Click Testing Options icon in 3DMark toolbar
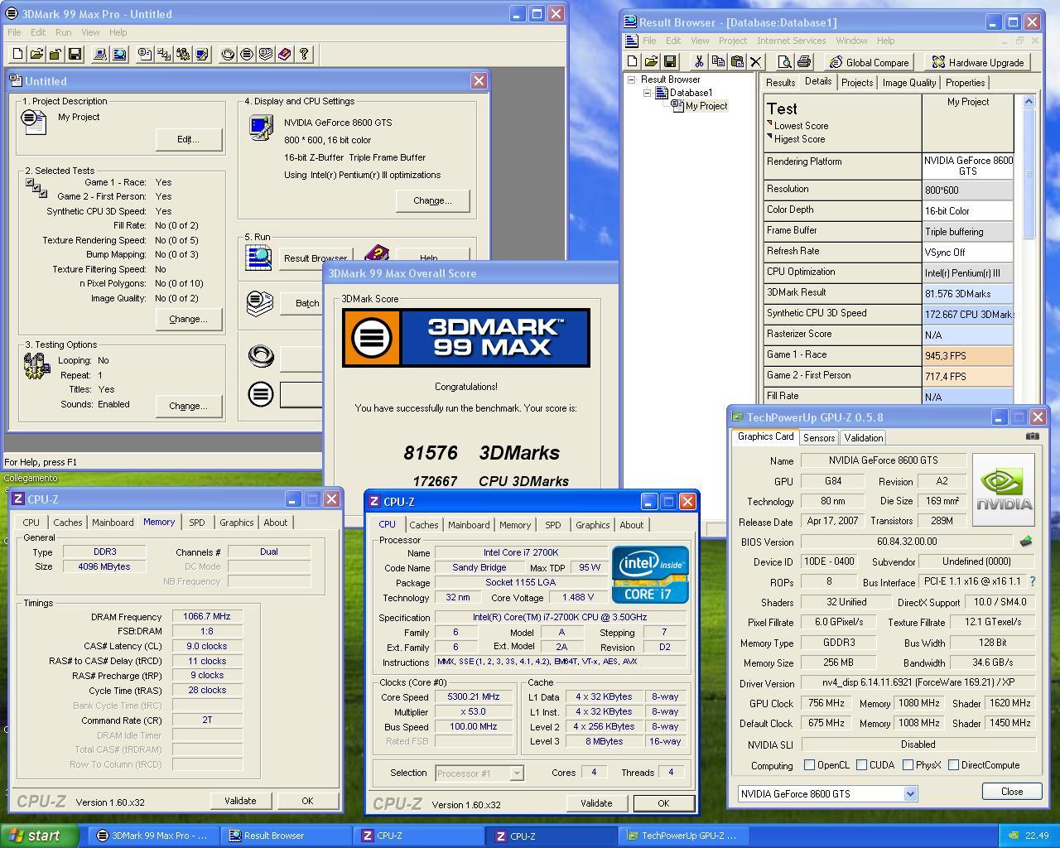Viewport: 1060px width, 848px height. pos(183,54)
